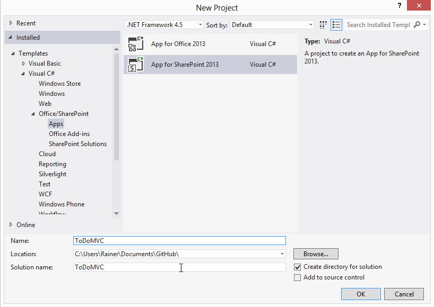Toggle Create directory for solution checkbox
434x307 pixels.
pyautogui.click(x=297, y=267)
